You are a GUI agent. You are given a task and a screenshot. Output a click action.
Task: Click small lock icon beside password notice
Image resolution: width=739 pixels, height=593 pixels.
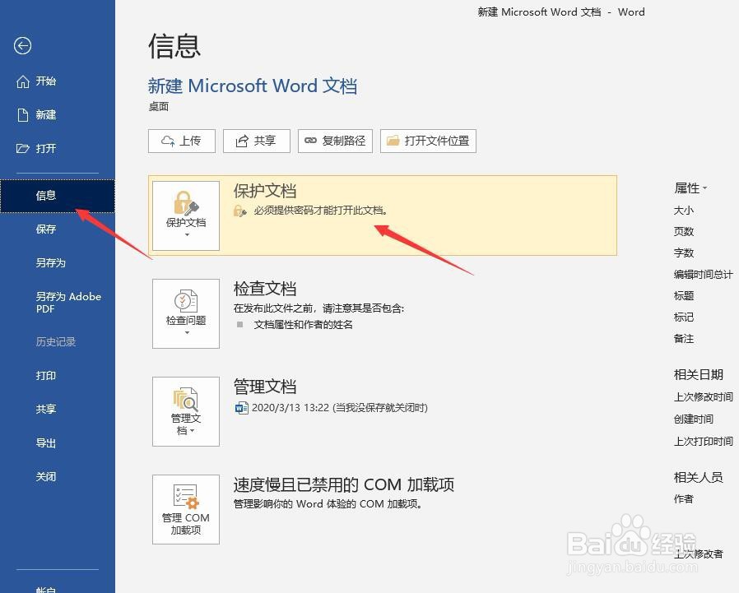(x=240, y=211)
